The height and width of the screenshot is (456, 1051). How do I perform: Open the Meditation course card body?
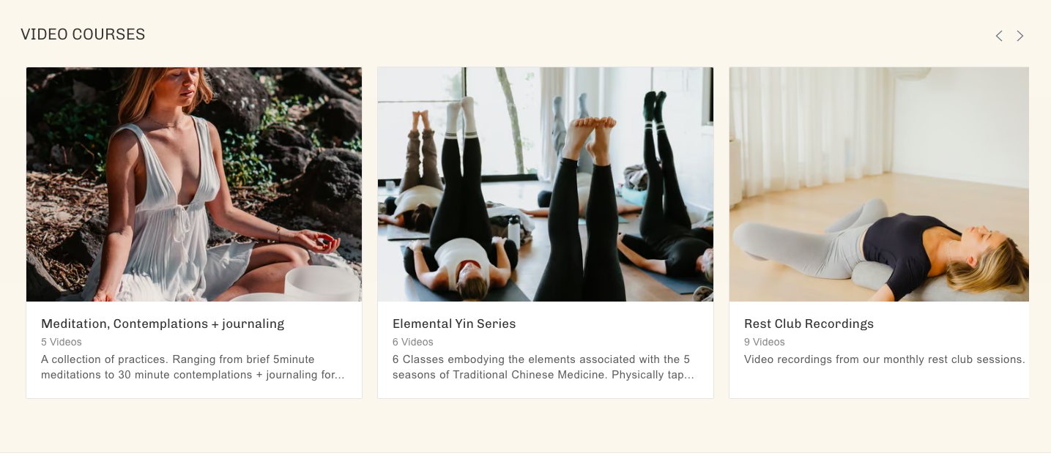coord(194,350)
